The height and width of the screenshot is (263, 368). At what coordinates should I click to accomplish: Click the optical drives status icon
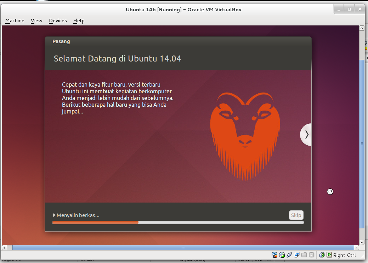[282, 255]
